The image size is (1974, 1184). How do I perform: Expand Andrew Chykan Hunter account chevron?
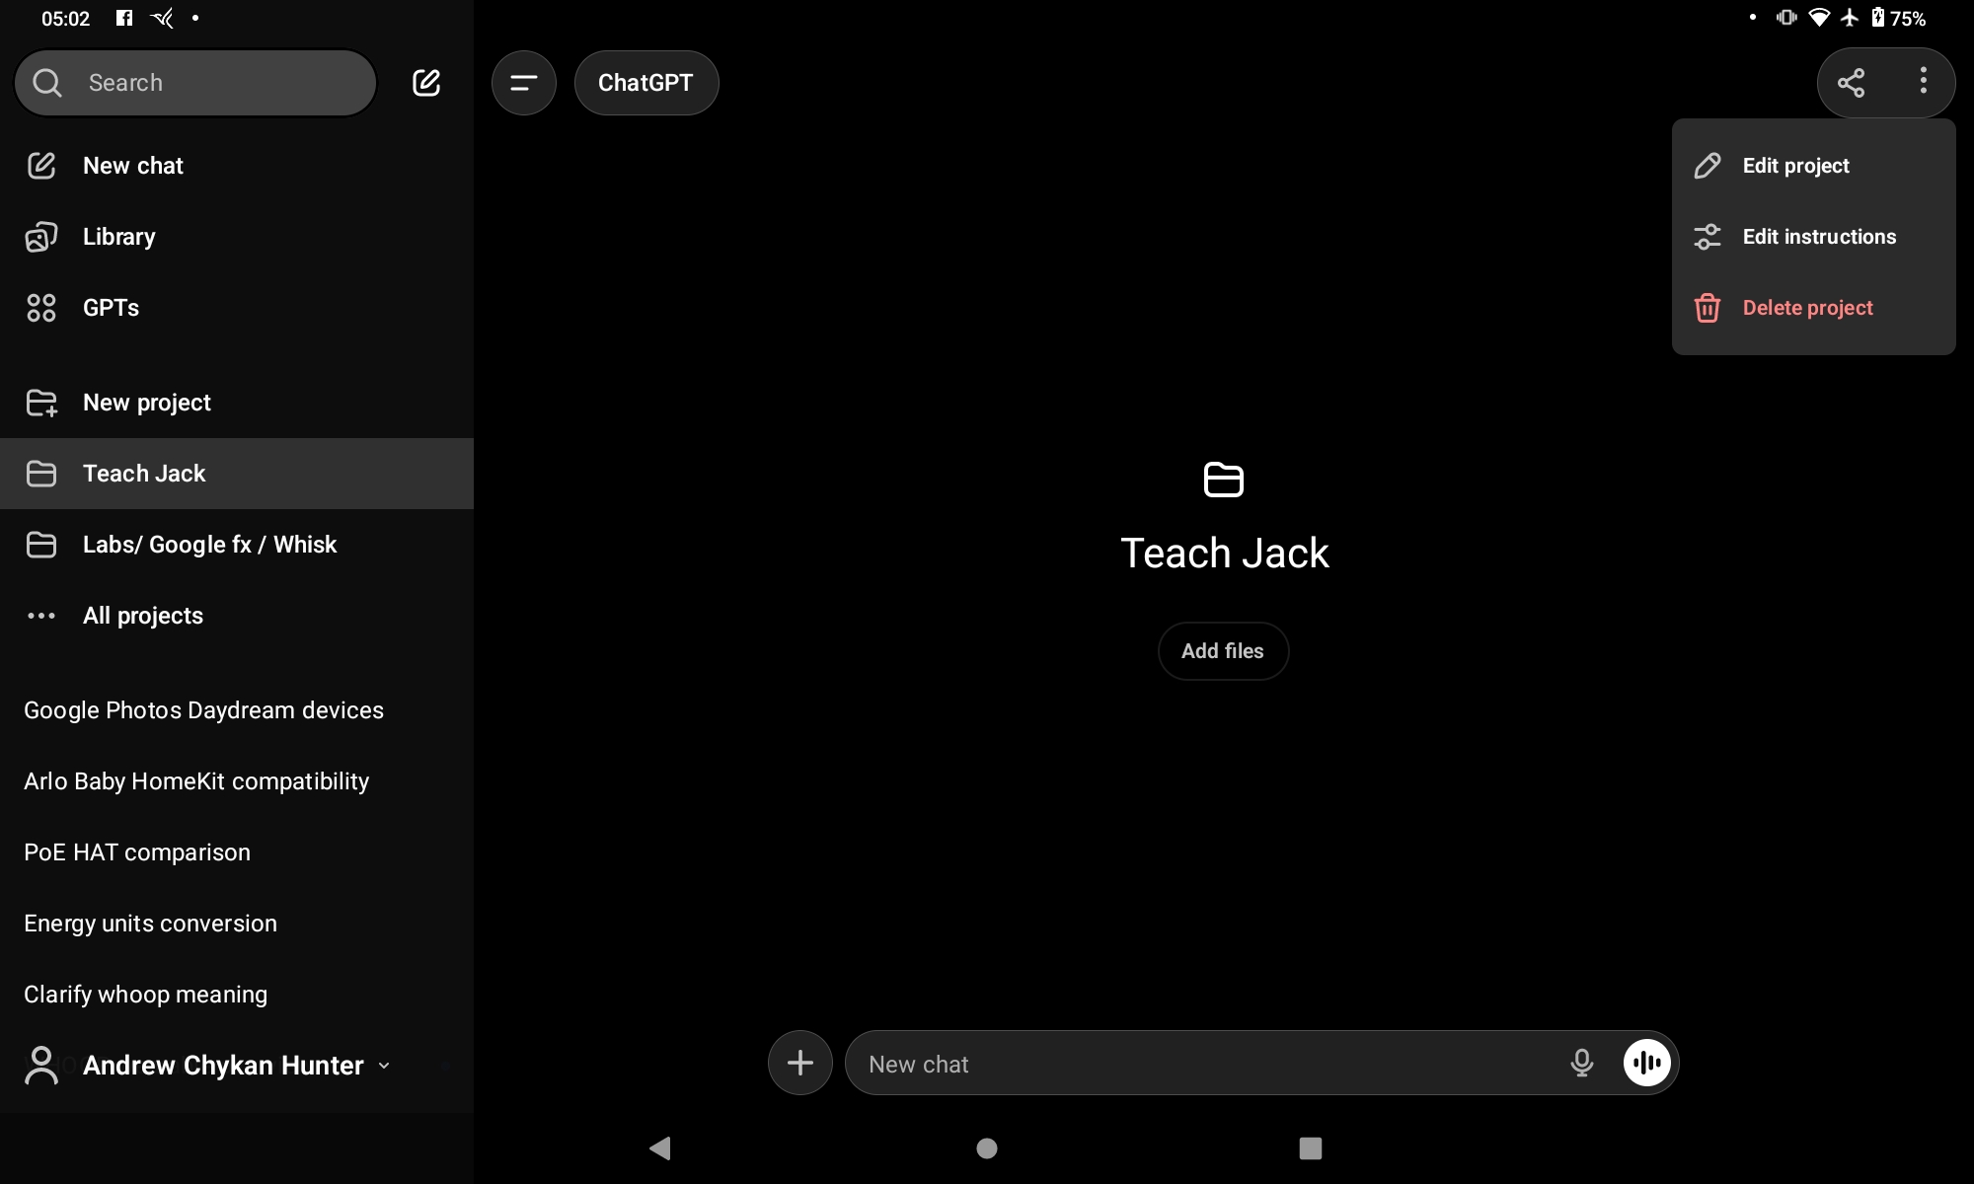(x=384, y=1066)
